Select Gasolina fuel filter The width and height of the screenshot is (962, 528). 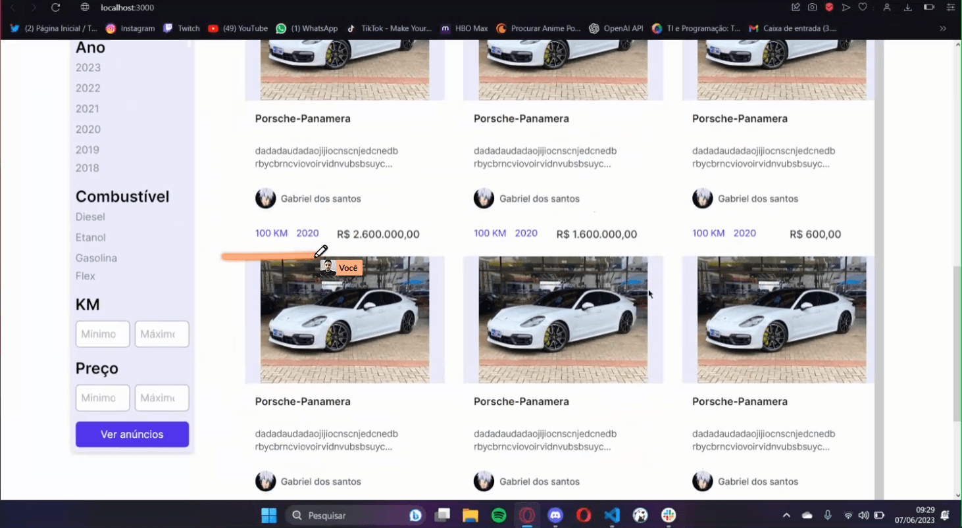pyautogui.click(x=96, y=258)
